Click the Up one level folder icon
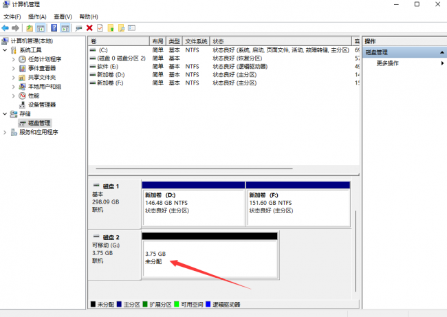 [30, 28]
